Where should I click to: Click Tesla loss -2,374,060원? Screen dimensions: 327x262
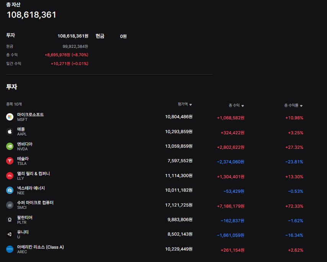[x=231, y=162]
